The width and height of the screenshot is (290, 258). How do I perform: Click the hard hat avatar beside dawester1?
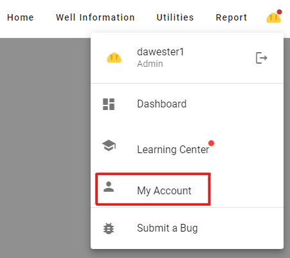point(114,58)
